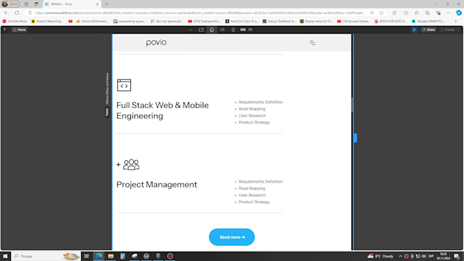Close the Webflow - Povio tab

pos(98,4)
